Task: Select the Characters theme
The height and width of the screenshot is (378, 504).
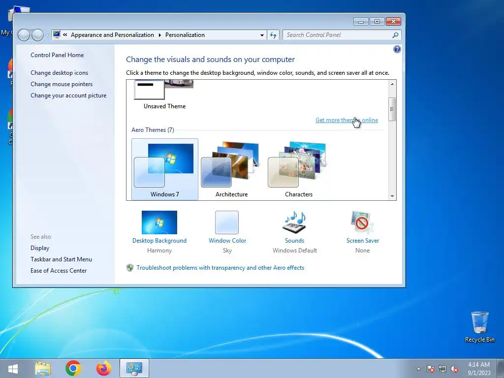Action: (299, 169)
